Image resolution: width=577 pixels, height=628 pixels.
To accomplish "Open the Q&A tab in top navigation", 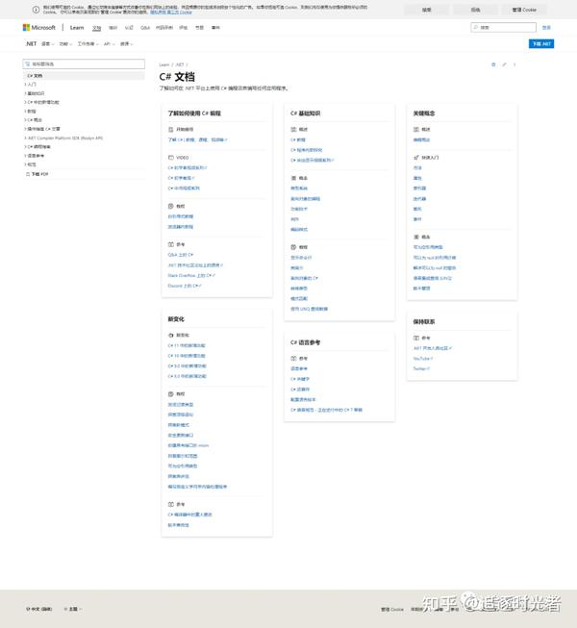I will (x=145, y=28).
